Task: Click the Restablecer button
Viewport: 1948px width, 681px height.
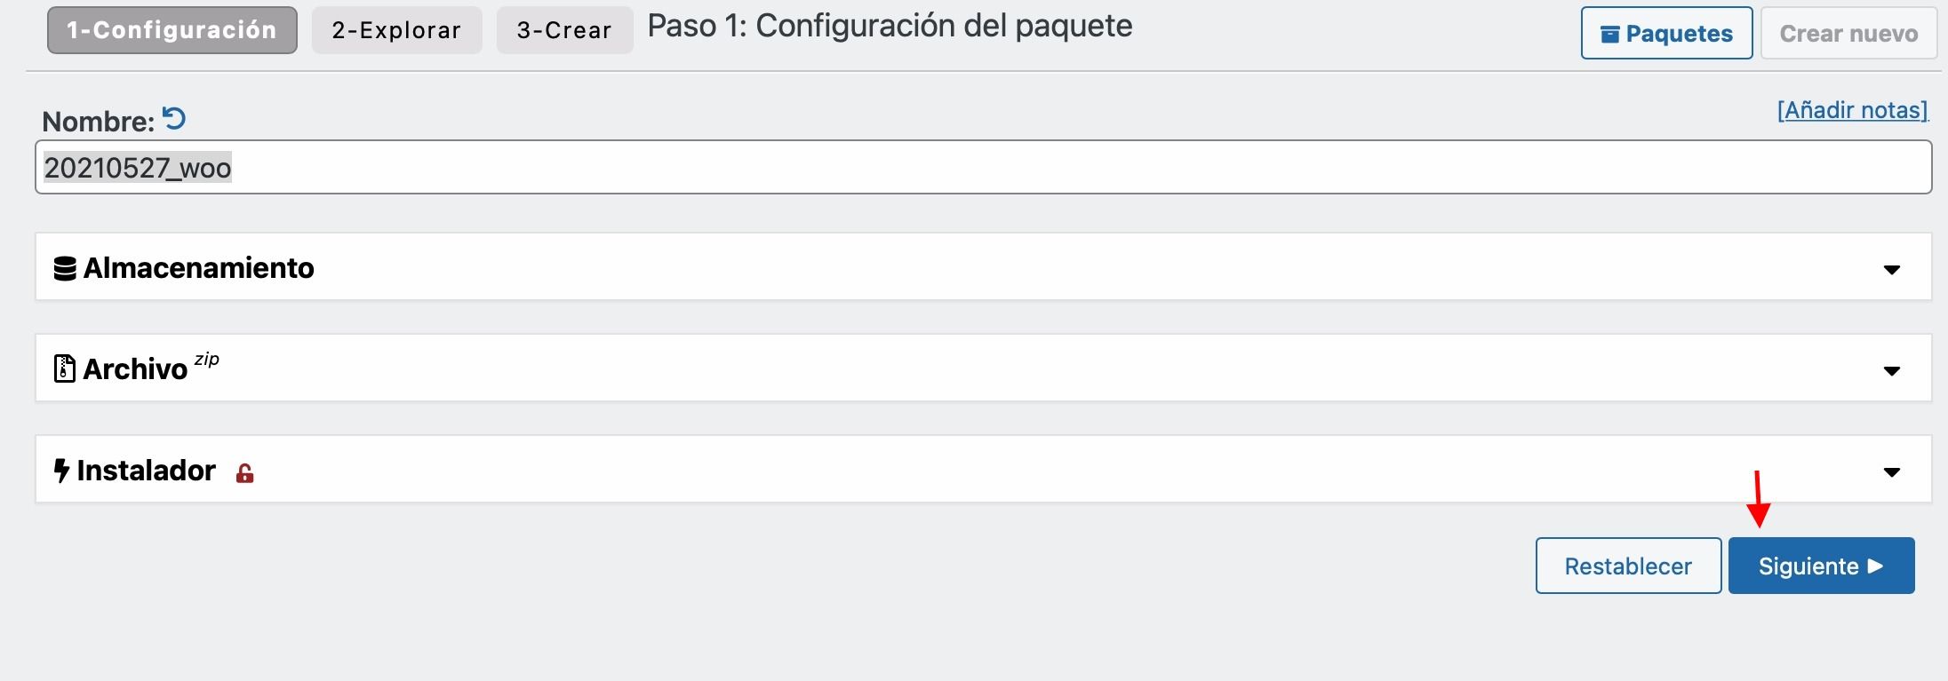Action: [1628, 566]
